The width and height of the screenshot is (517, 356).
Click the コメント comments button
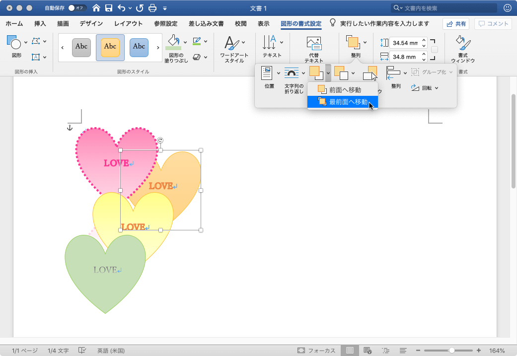[493, 24]
